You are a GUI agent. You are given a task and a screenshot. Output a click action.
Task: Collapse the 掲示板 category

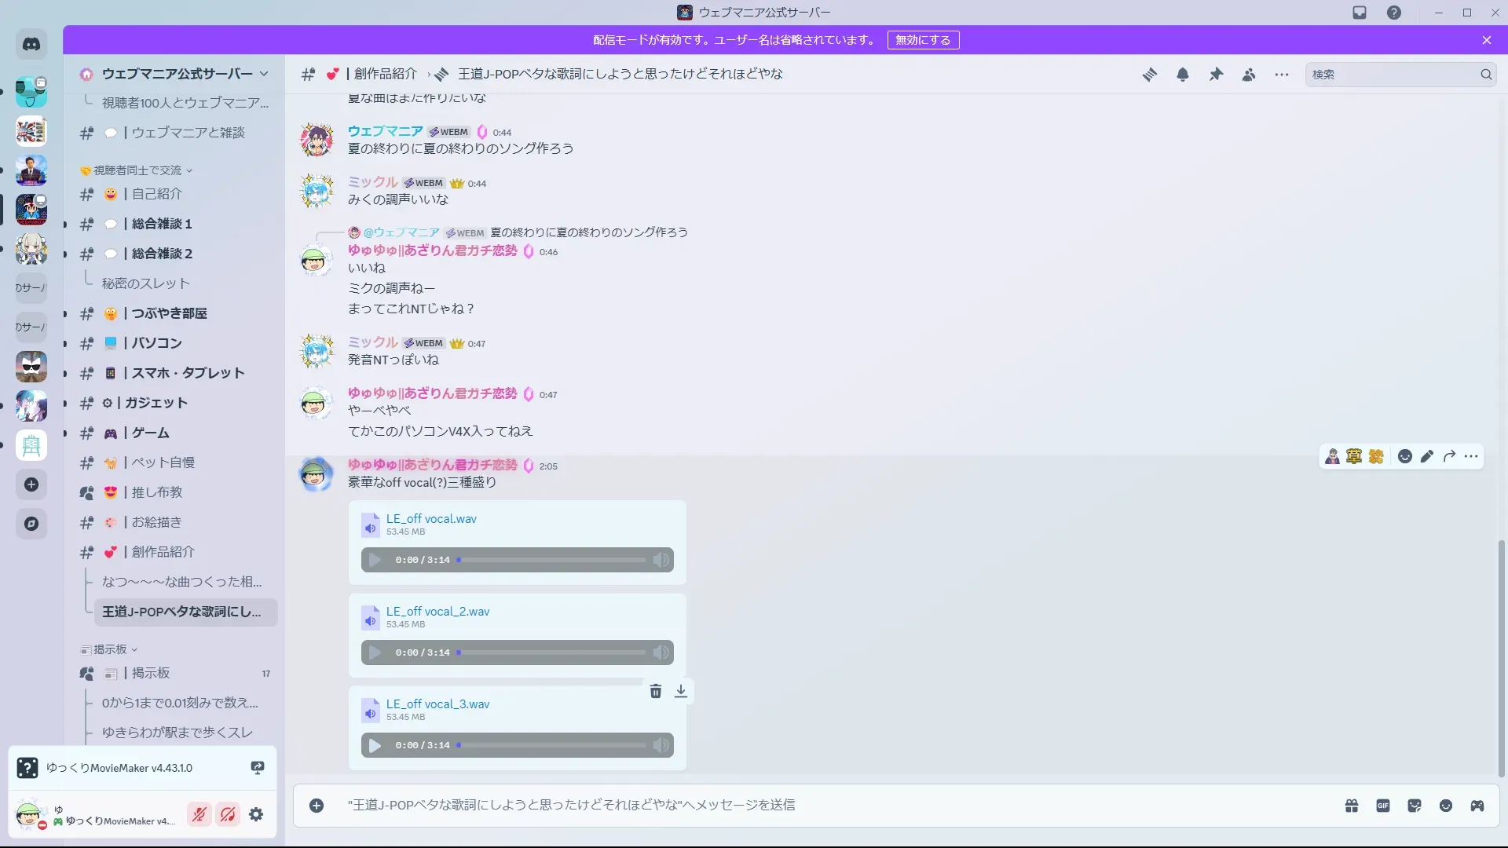(110, 649)
